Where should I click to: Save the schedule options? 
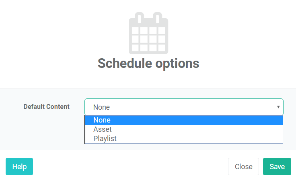(x=277, y=167)
